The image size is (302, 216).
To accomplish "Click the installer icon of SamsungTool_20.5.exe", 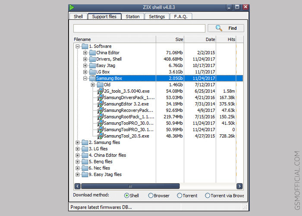I will point(100,136).
